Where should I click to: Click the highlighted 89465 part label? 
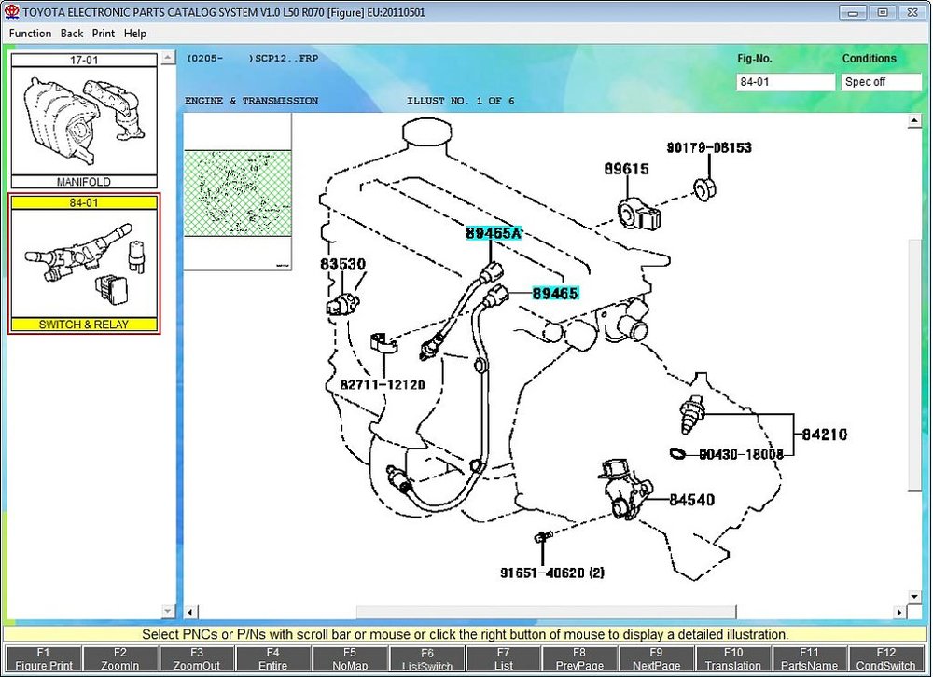pos(554,294)
